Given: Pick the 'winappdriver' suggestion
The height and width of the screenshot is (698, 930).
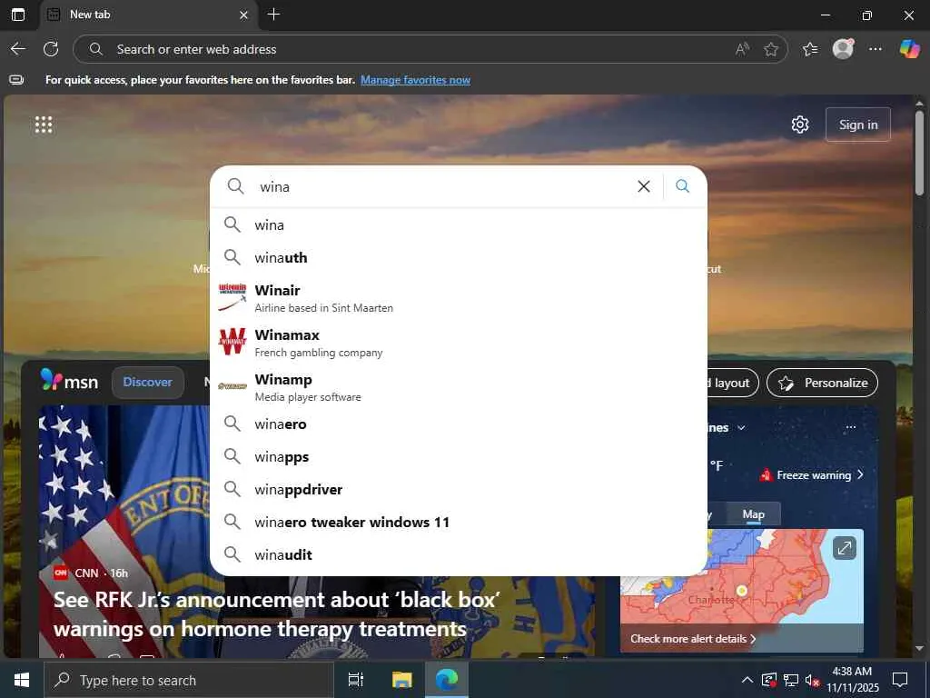Looking at the screenshot, I should (x=459, y=490).
